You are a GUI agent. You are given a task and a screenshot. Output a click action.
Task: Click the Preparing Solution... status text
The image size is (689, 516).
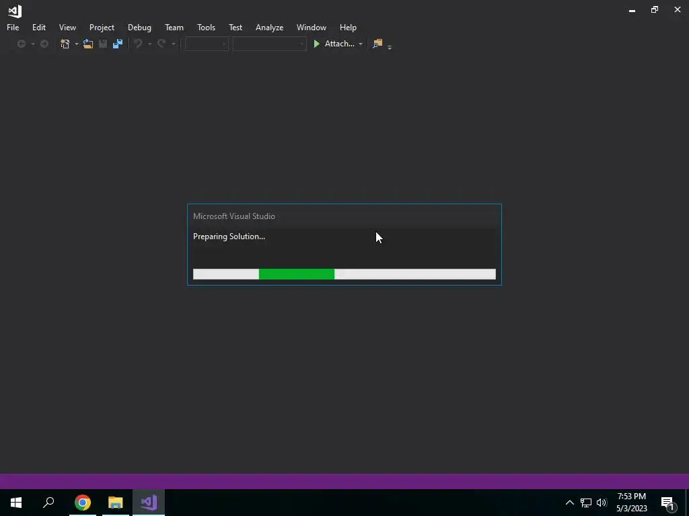(x=229, y=236)
